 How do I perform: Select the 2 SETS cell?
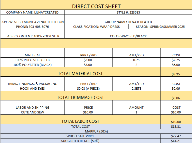pyautogui.click(x=136, y=88)
